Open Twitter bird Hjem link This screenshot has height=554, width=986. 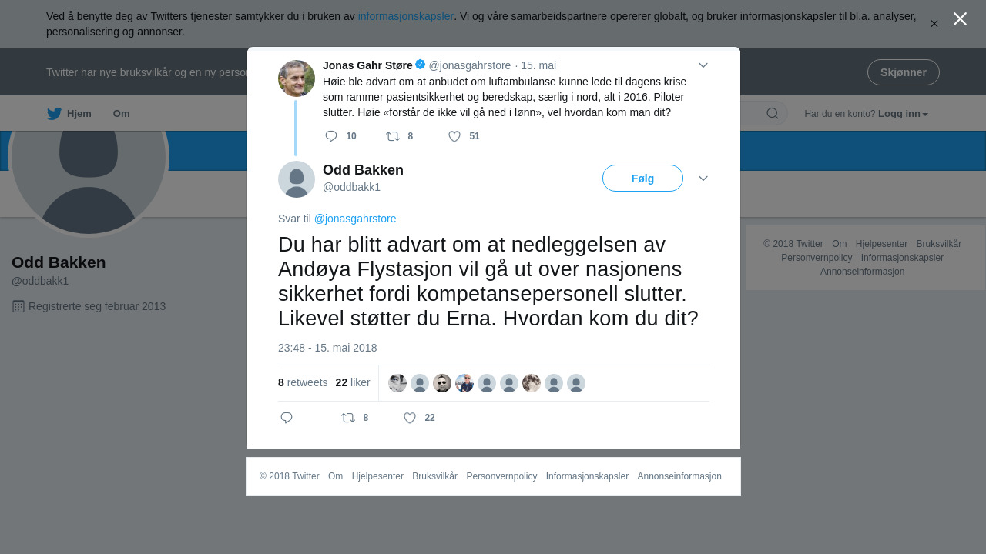click(x=69, y=113)
